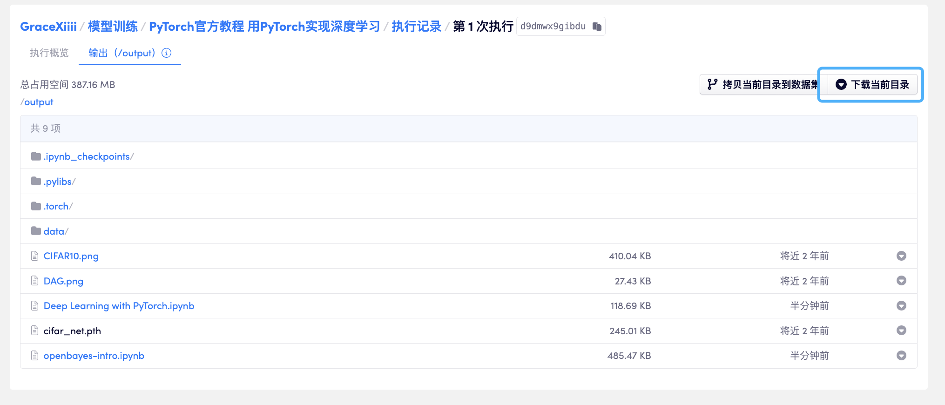Click the DAG.png file icon

pyautogui.click(x=34, y=281)
